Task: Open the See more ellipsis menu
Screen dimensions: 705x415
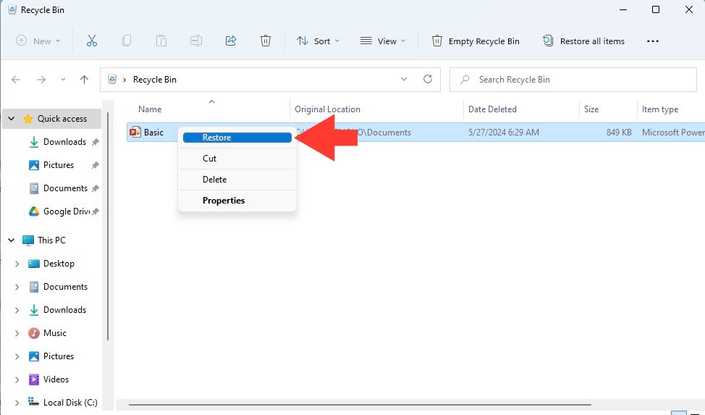Action: point(652,41)
